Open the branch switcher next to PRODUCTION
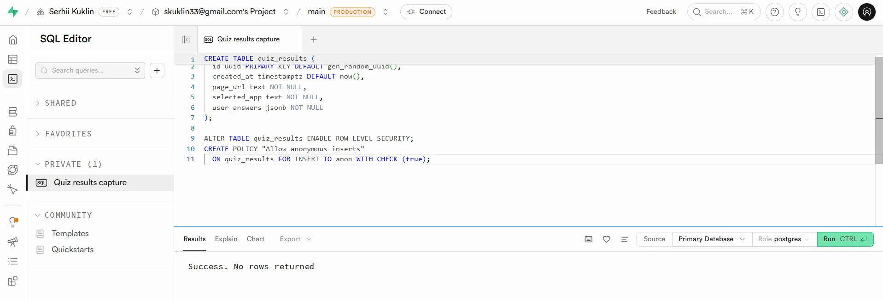The image size is (883, 300). coord(386,12)
